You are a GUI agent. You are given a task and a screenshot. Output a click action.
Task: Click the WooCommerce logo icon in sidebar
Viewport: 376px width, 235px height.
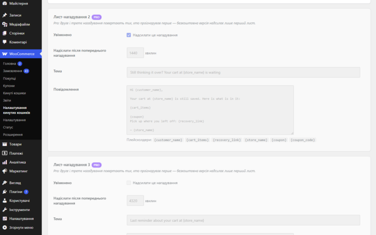[4, 54]
